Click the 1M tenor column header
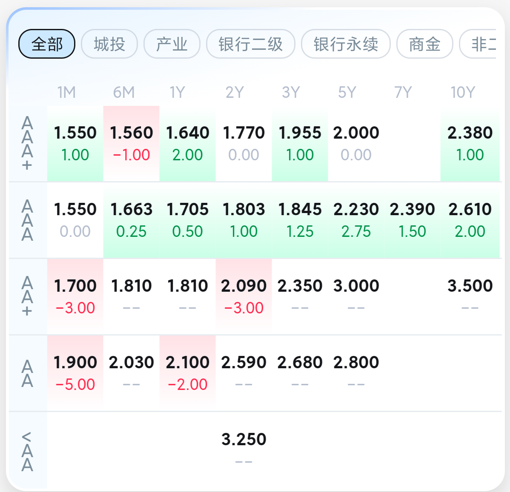510x492 pixels. coord(67,92)
